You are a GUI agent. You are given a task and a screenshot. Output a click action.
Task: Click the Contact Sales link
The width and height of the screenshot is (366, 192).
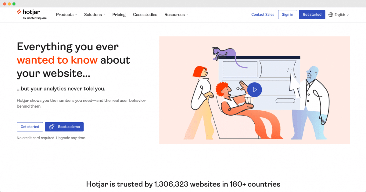[263, 14]
